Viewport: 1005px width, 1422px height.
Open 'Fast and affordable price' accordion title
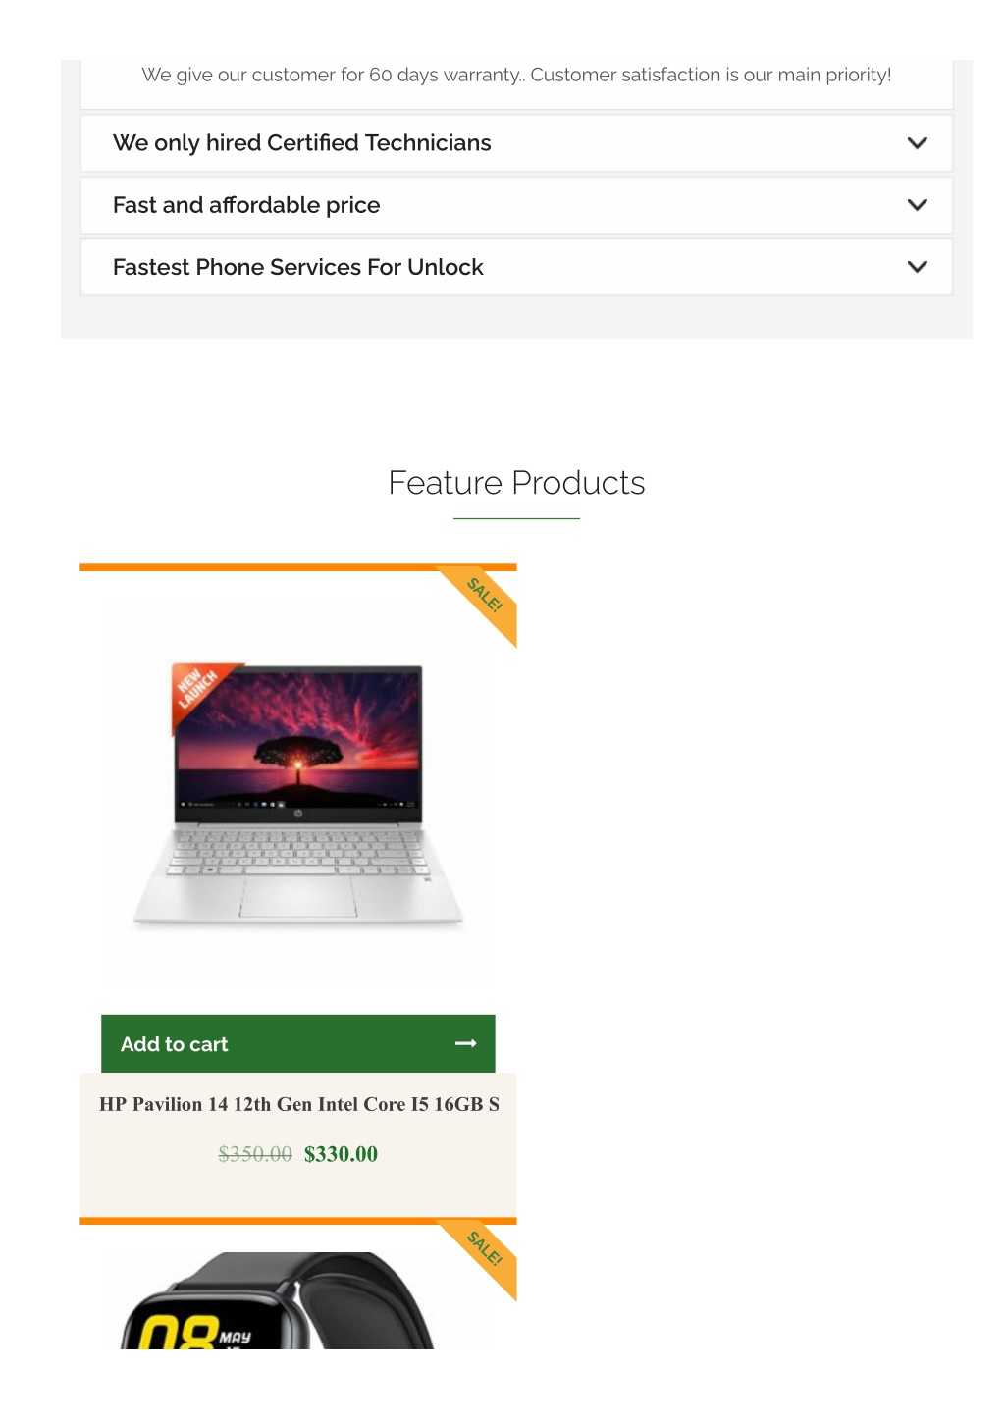246,205
